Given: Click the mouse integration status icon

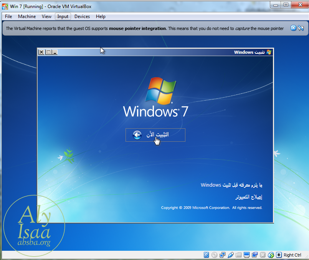Looking at the screenshot, I should coord(271,255).
